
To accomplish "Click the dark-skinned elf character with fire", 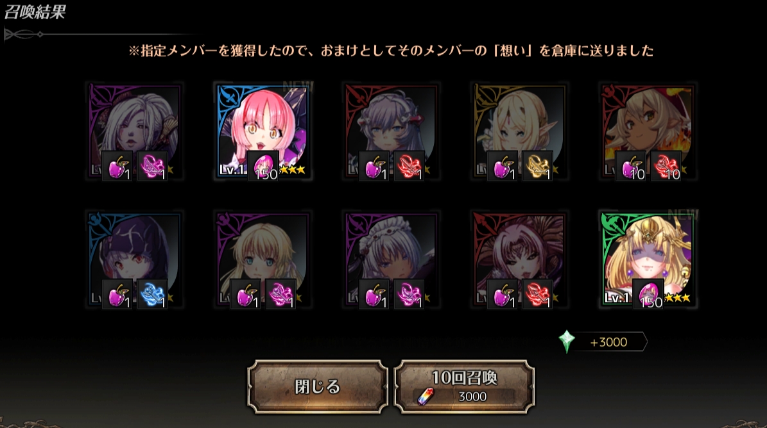I will (x=648, y=132).
